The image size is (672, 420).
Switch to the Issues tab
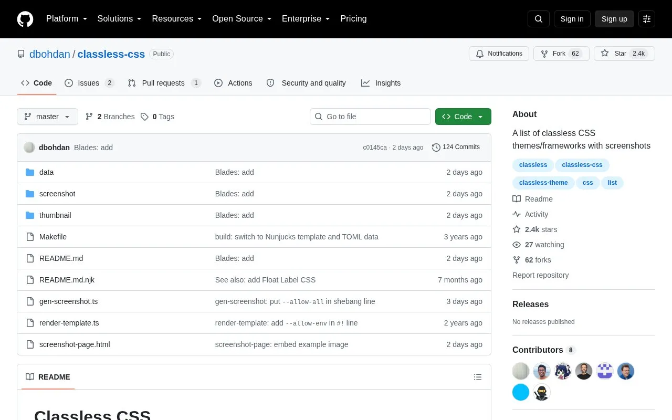click(89, 83)
